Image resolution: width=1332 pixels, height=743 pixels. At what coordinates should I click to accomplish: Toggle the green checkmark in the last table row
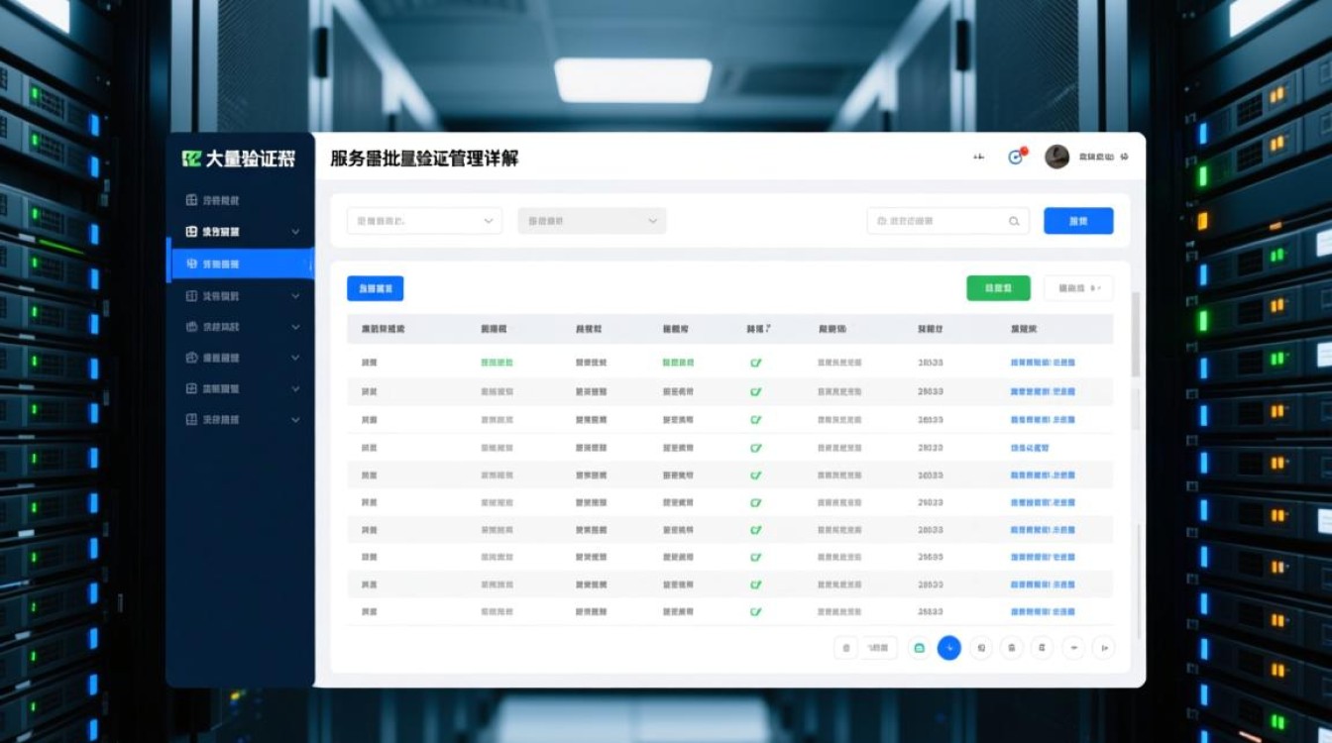(756, 611)
